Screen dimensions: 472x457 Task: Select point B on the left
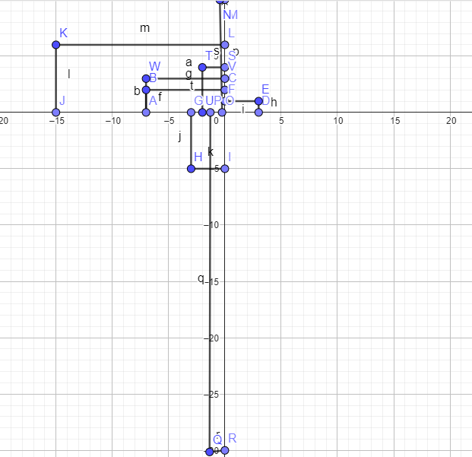pyautogui.click(x=146, y=90)
